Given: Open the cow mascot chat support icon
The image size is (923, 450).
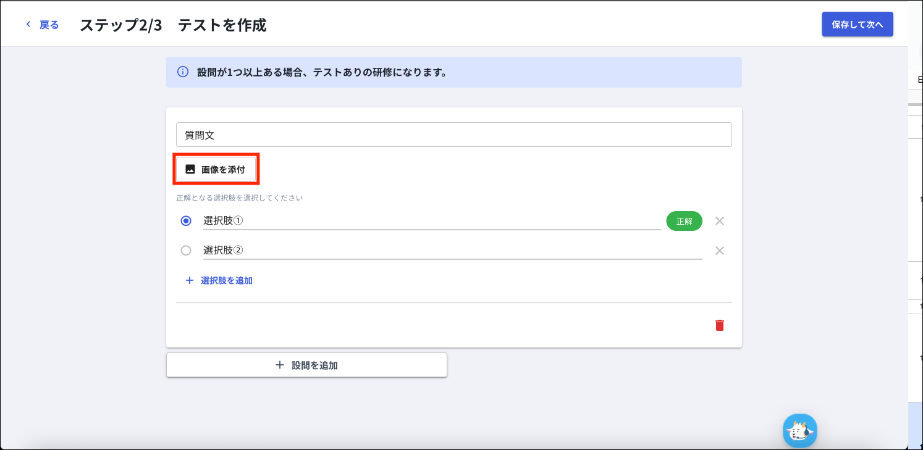Looking at the screenshot, I should (x=799, y=430).
